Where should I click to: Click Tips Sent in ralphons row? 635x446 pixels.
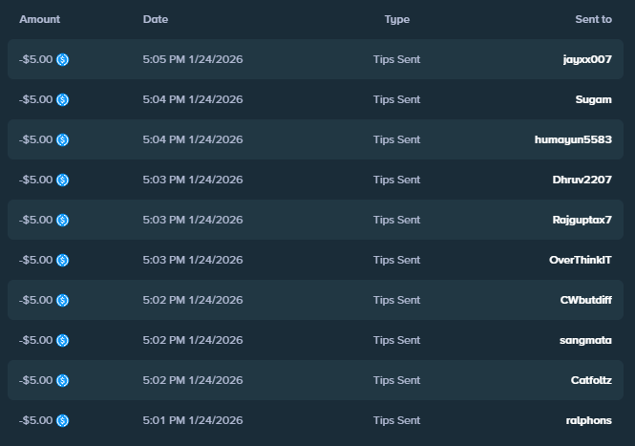pos(397,420)
